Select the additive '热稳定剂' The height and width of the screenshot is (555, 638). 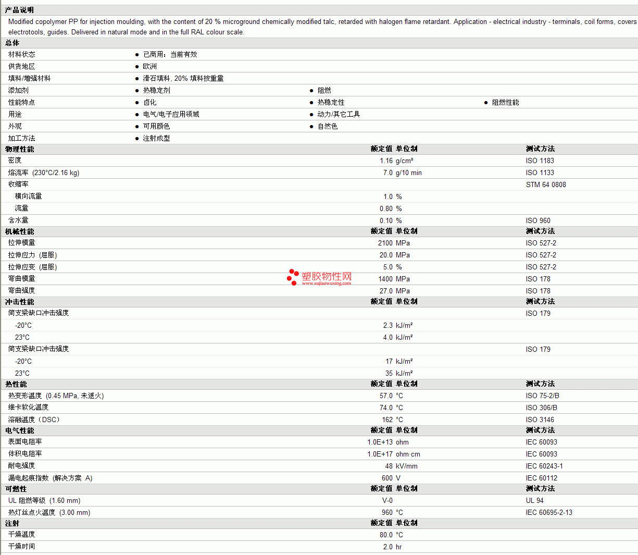[157, 90]
